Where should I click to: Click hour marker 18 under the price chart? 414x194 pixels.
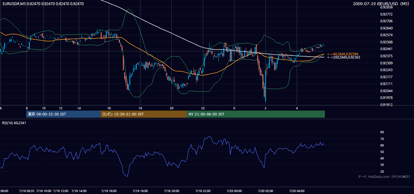(140, 108)
